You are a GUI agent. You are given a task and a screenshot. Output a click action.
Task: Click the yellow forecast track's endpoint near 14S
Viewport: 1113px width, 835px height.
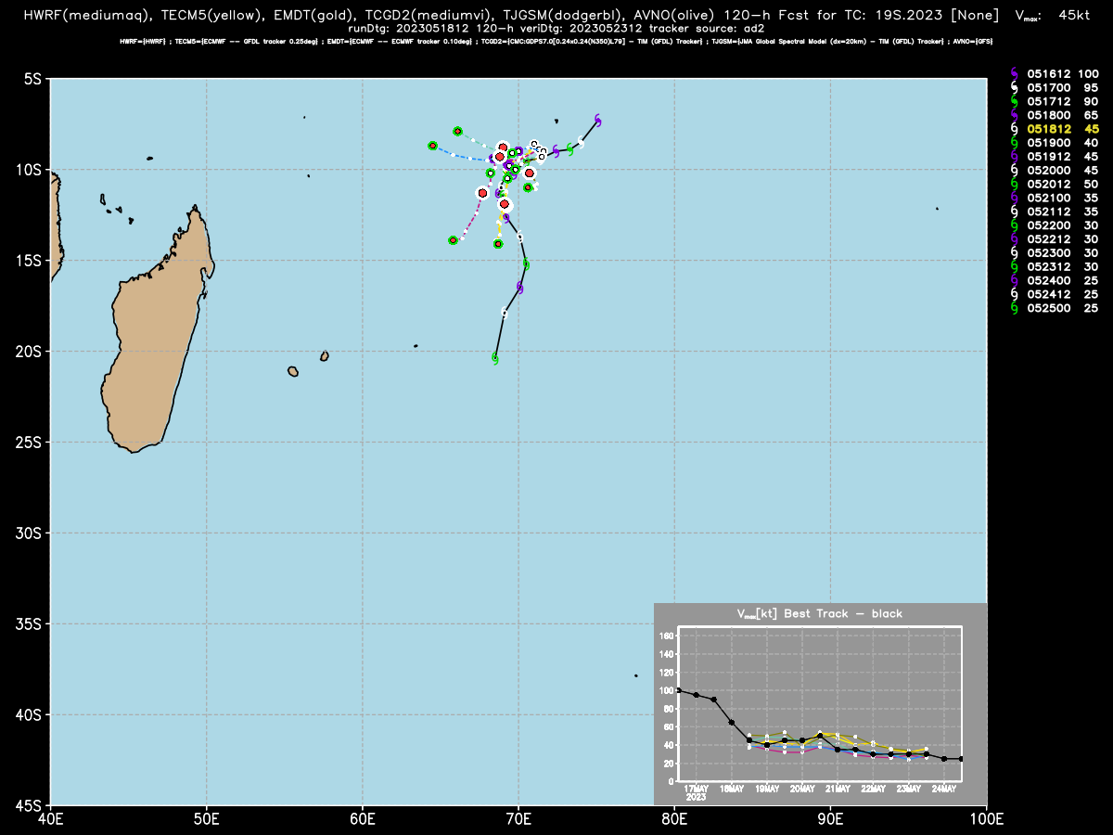[498, 244]
